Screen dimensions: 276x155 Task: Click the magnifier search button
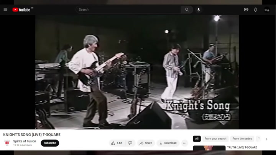pos(187,10)
